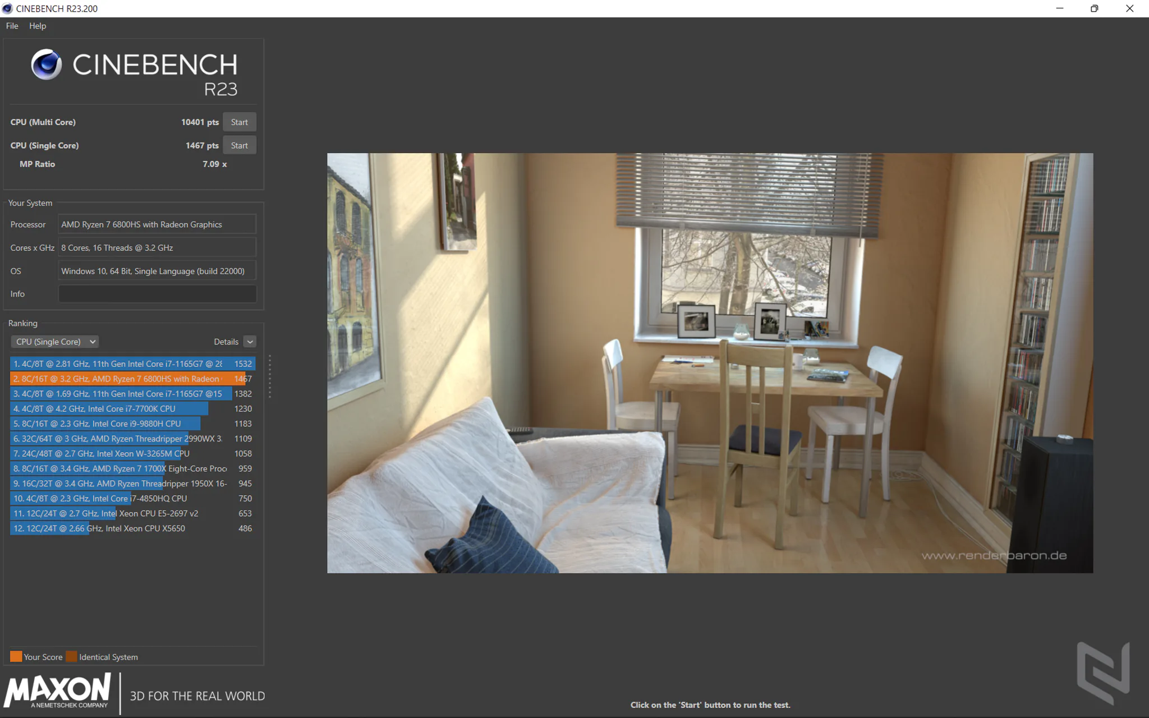Click the Your System section header

(x=30, y=203)
